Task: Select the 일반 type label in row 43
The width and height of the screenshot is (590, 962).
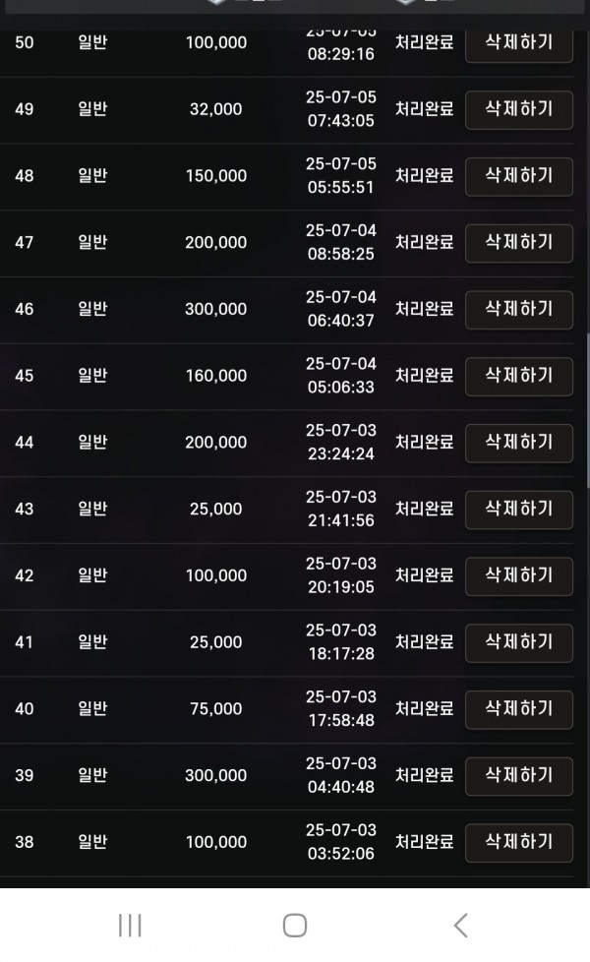Action: pos(92,509)
